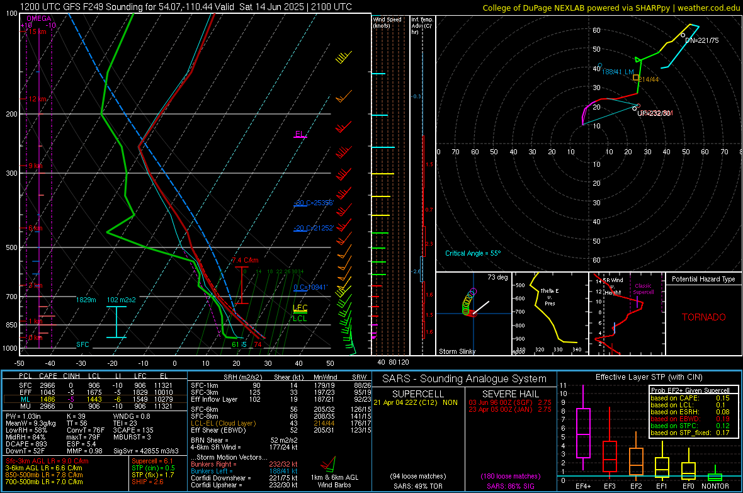
Task: Click the Inf. Temp. Adv. header
Action: [x=422, y=26]
